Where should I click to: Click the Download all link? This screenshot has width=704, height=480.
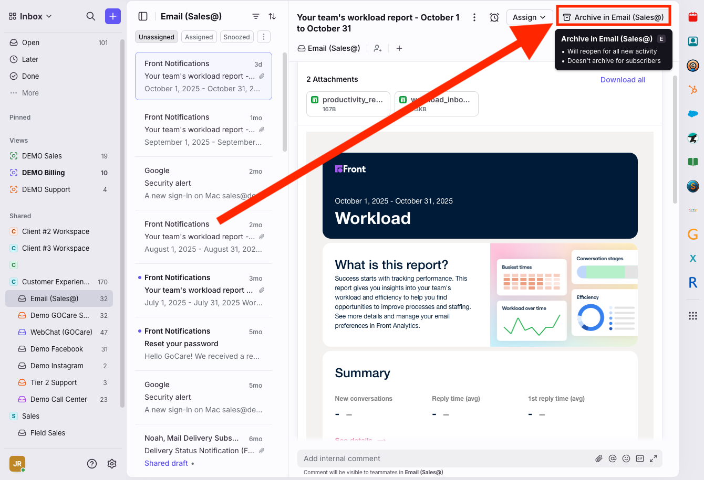pos(623,80)
